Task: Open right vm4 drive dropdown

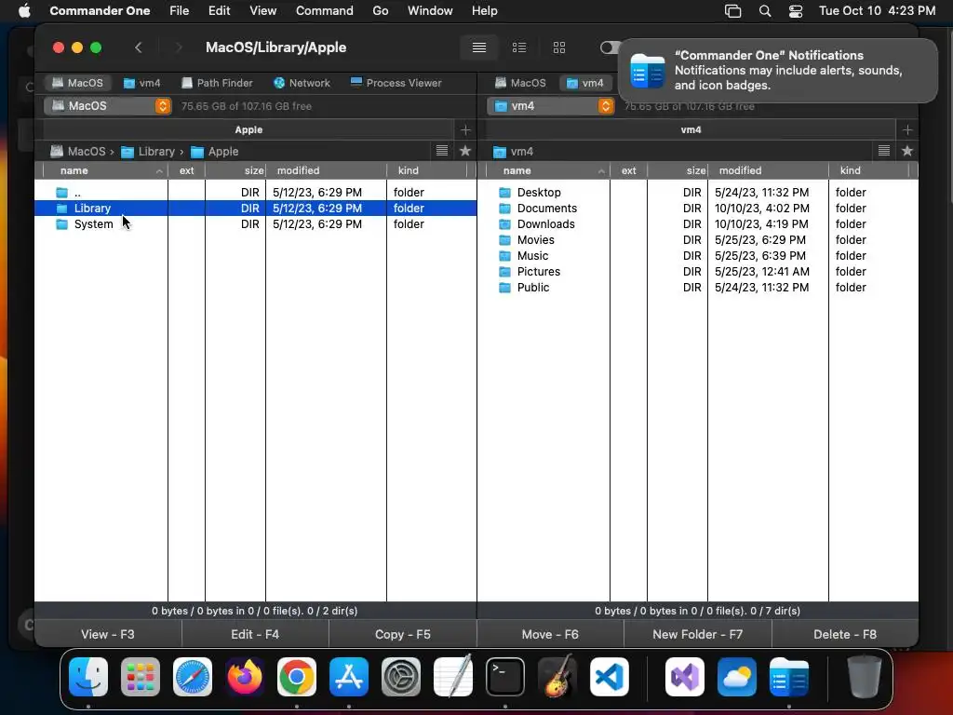Action: coord(550,106)
